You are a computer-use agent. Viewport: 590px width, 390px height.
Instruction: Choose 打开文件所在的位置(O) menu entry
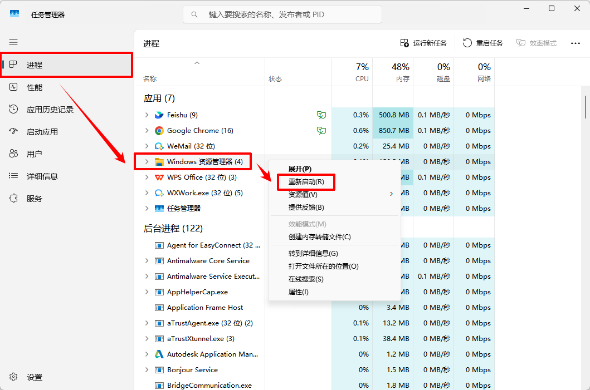point(324,266)
